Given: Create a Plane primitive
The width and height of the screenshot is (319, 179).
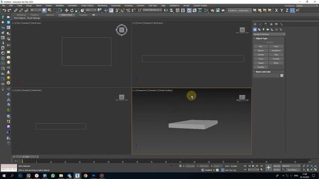Looking at the screenshot, I should click(276, 63).
